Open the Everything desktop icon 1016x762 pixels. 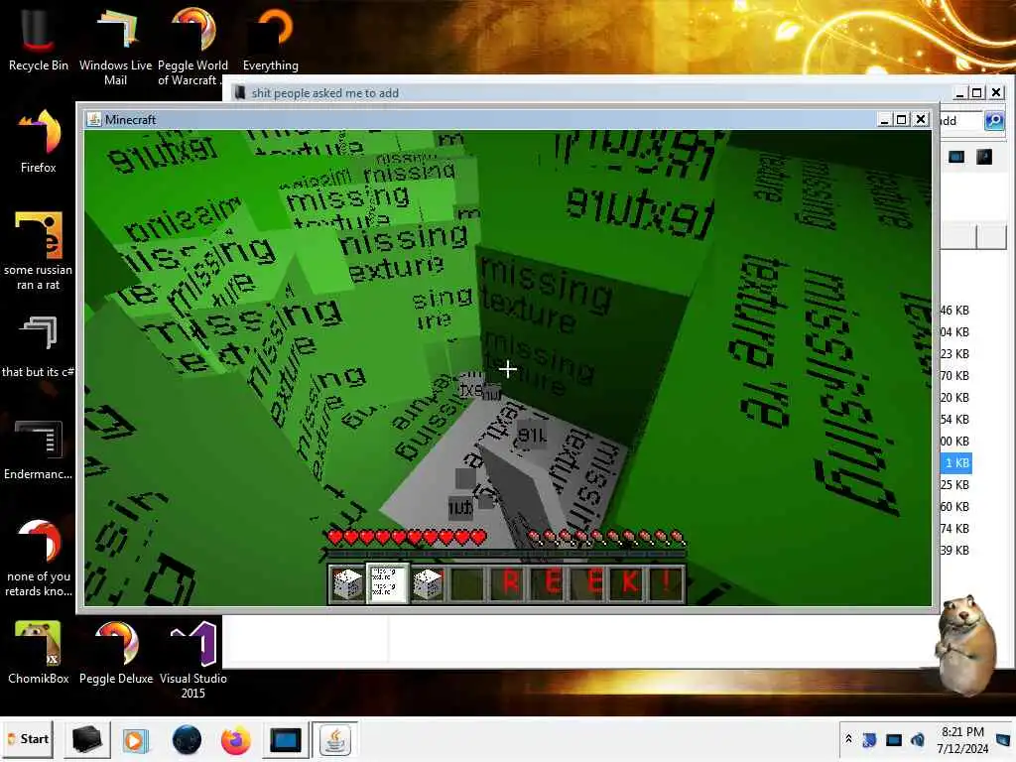click(270, 39)
